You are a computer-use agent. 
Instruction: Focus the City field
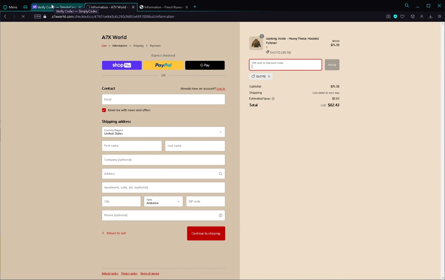(x=121, y=201)
